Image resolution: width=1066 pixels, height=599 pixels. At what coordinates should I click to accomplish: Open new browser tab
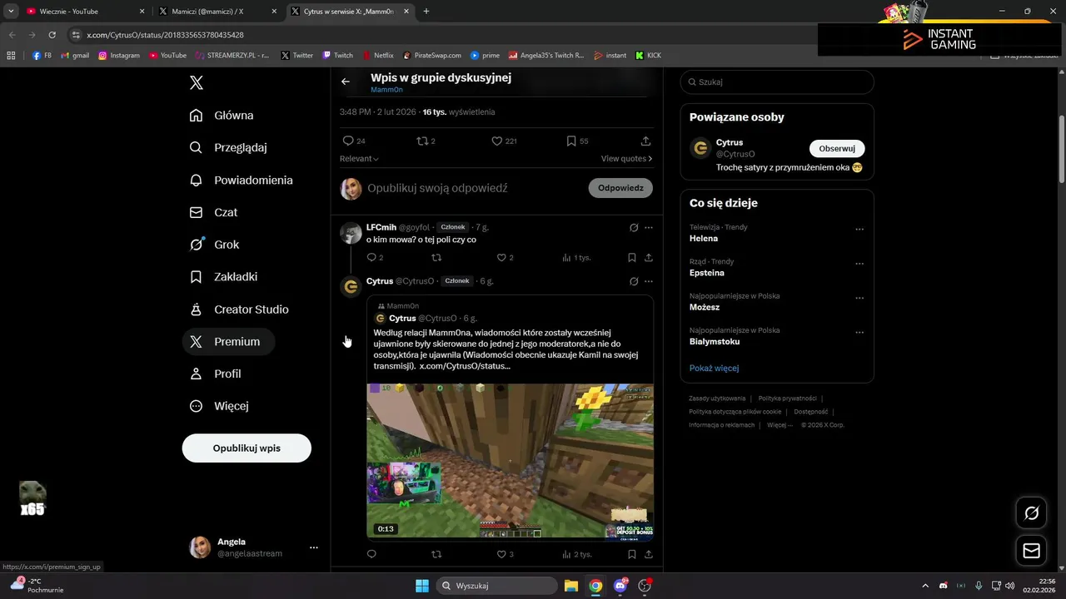(x=426, y=12)
